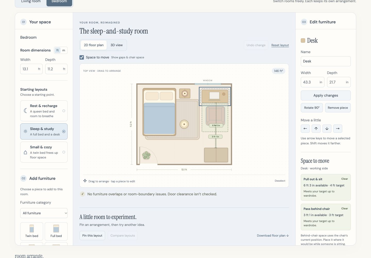Edit the desk Depth 21.7 field
The image size is (371, 258).
point(339,82)
